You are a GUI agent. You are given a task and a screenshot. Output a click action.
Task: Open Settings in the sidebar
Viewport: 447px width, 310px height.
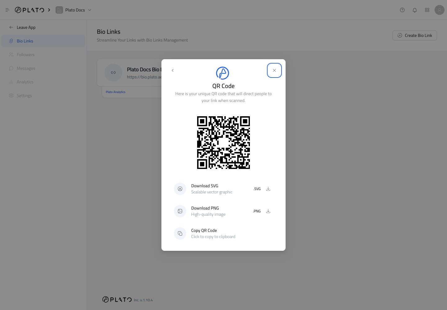43,95
